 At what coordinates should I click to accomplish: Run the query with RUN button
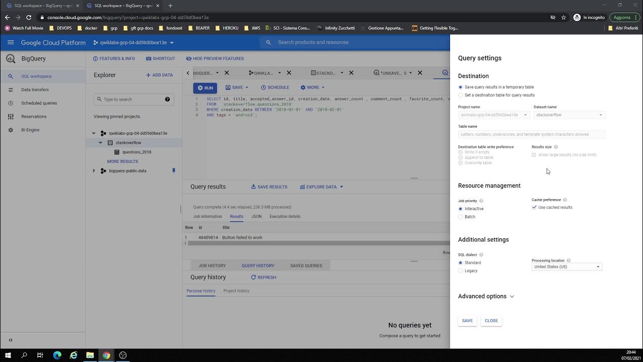pyautogui.click(x=205, y=87)
